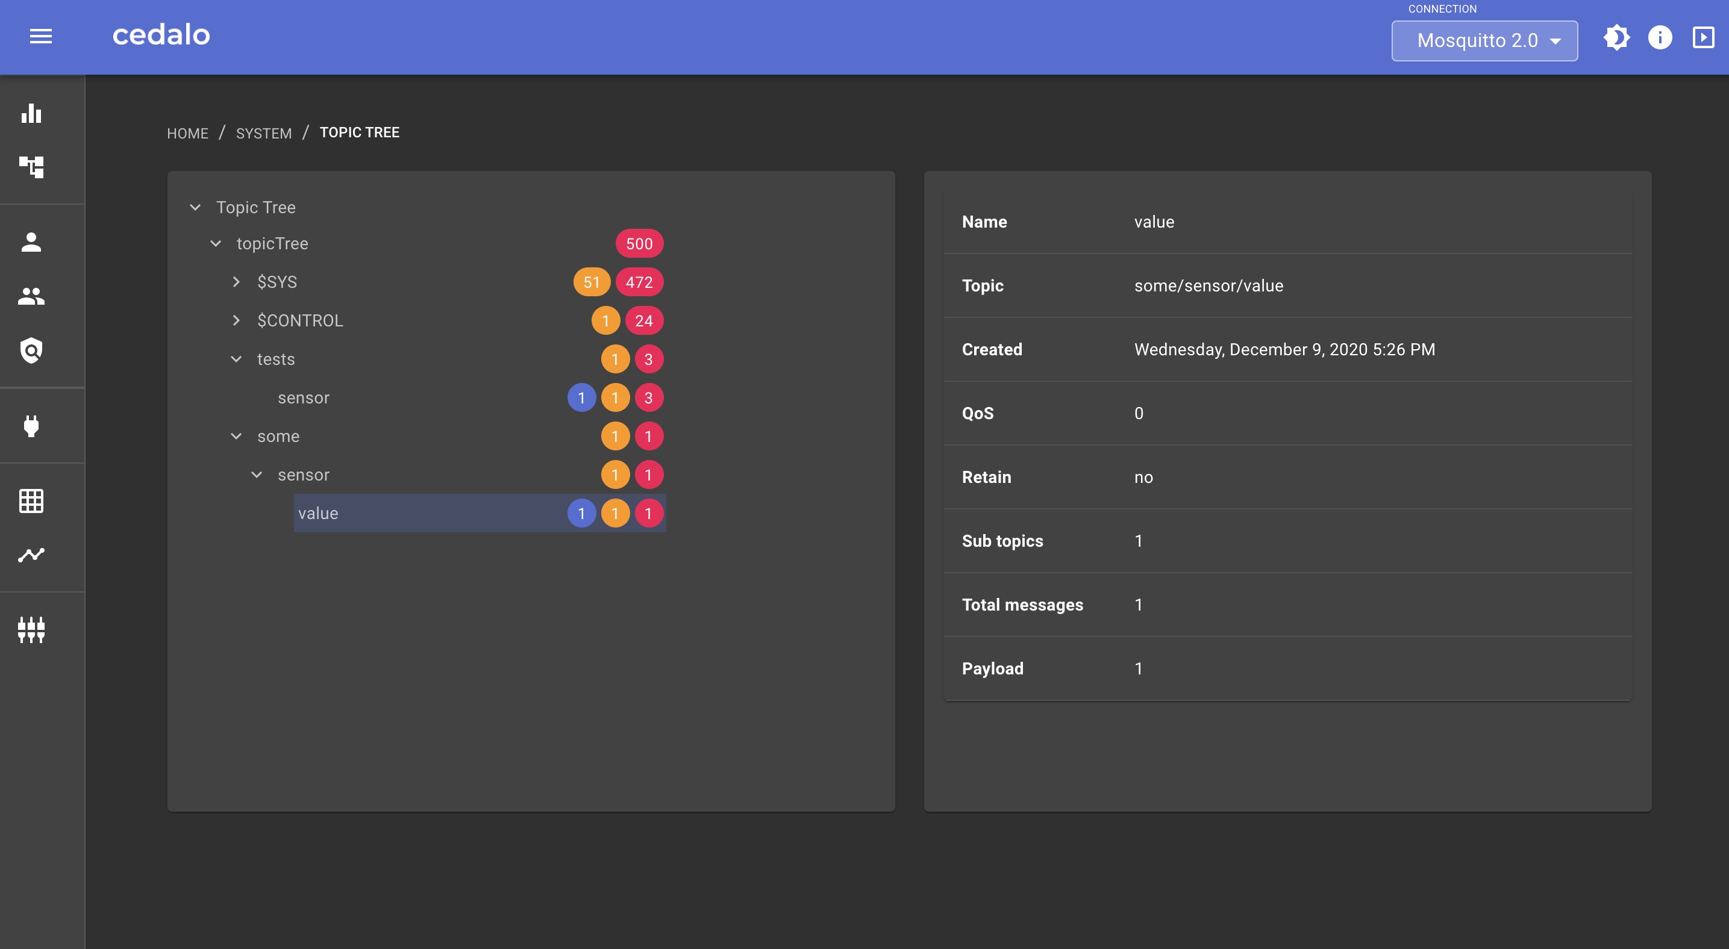
Task: Go to HOME breadcrumb
Action: tap(187, 133)
